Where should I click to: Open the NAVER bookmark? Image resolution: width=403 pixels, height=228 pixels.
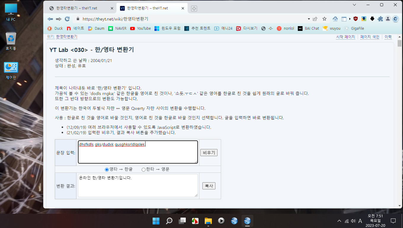click(118, 28)
